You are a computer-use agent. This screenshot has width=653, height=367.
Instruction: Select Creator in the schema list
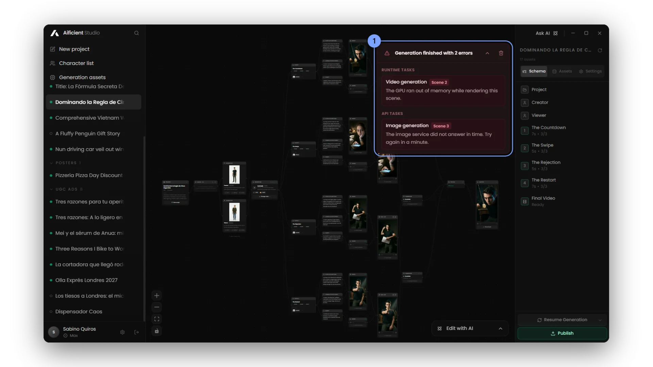coord(562,103)
